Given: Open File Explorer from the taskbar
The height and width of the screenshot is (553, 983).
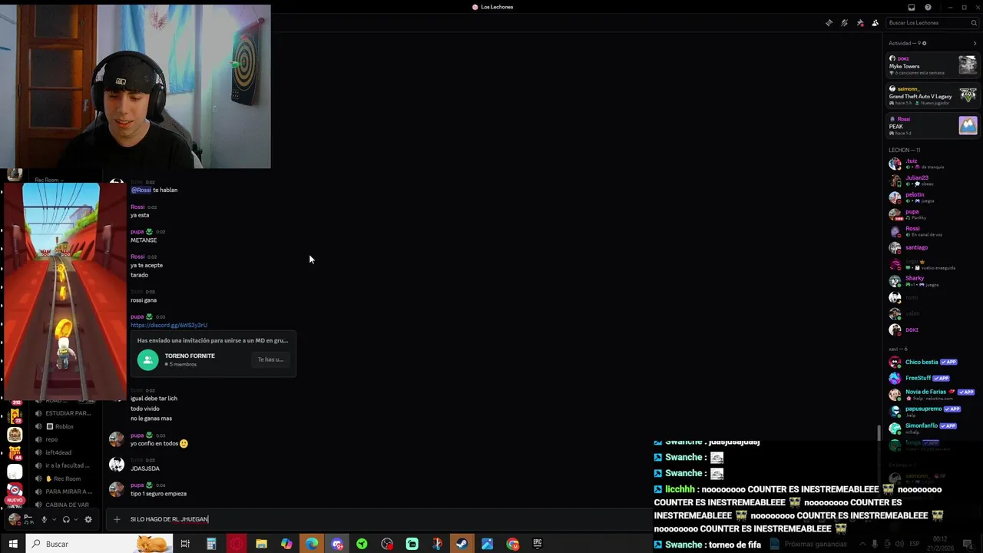Looking at the screenshot, I should (261, 544).
